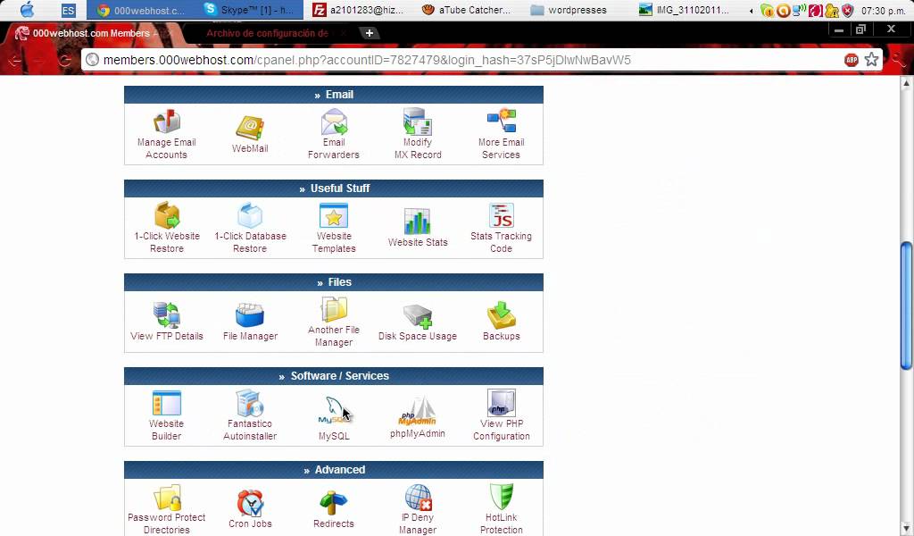914x536 pixels.
Task: Click the AdBlock Plus icon
Action: (851, 60)
